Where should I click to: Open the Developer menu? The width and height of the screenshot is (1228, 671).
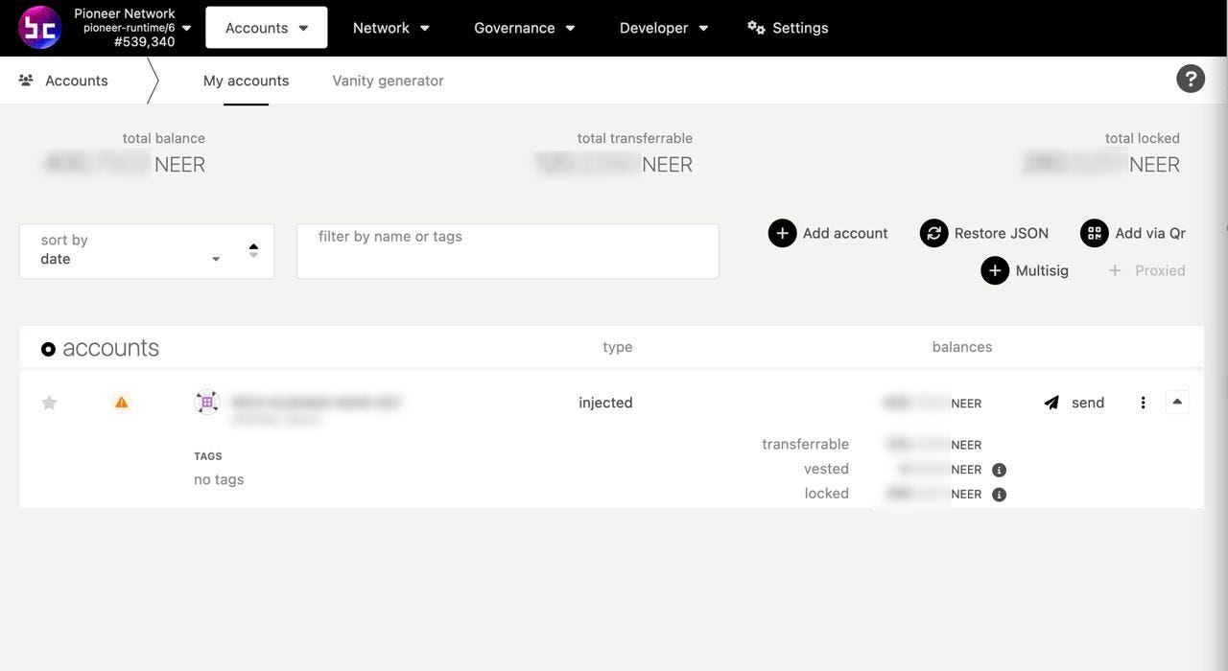(x=664, y=28)
